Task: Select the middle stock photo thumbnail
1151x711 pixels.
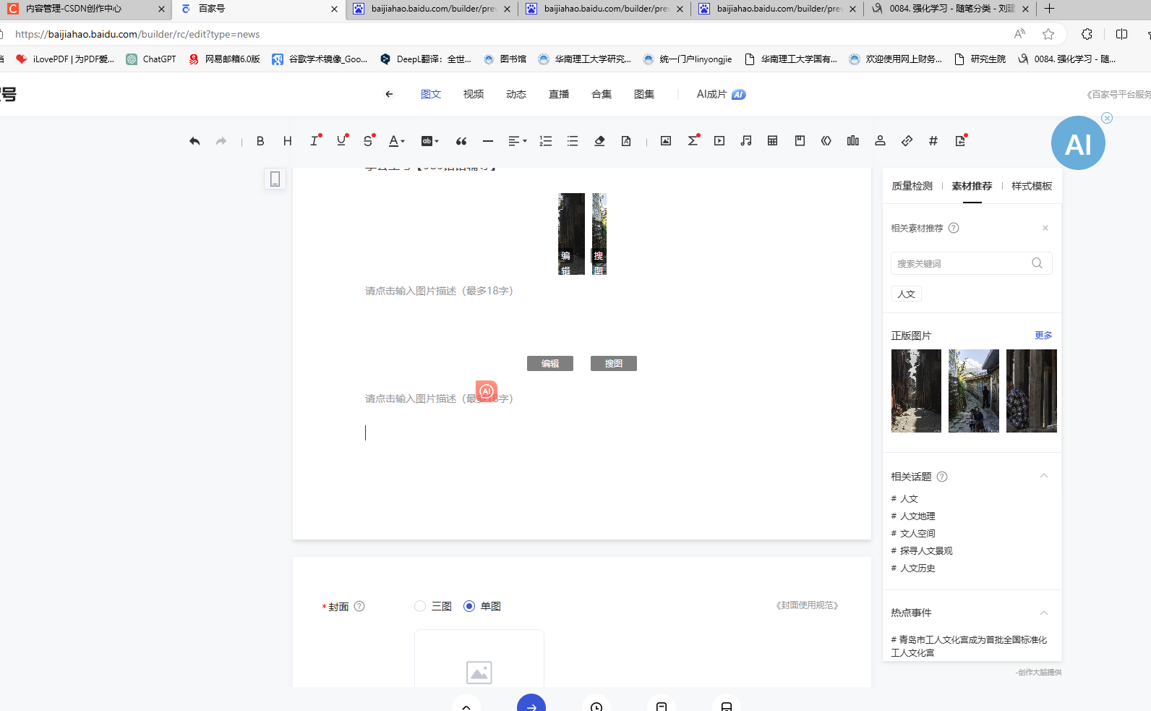Action: click(974, 391)
